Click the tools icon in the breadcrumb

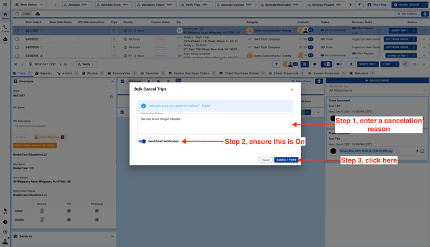[15, 64]
